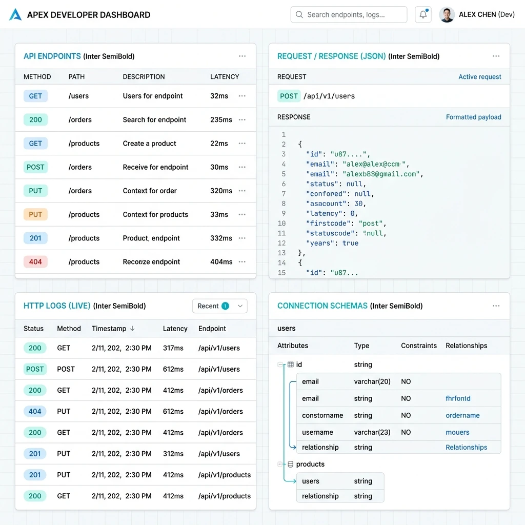Open Connection Schemas panel options menu

point(496,306)
